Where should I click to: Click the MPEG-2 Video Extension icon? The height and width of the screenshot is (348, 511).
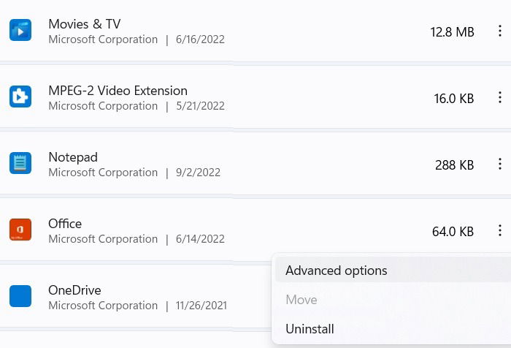click(20, 97)
